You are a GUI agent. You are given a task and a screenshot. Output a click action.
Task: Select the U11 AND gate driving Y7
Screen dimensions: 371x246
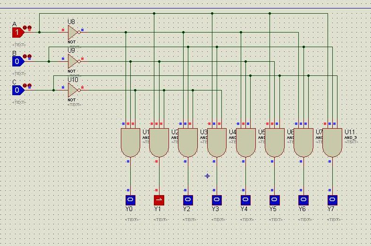pyautogui.click(x=332, y=142)
